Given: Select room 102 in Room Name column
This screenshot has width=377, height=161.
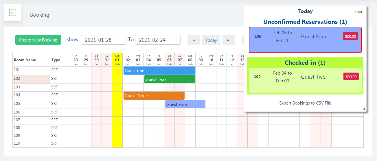Looking at the screenshot, I should (x=31, y=78).
